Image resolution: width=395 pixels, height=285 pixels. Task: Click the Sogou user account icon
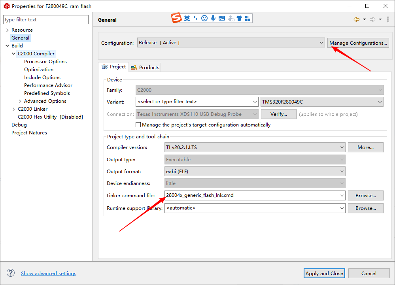231,18
